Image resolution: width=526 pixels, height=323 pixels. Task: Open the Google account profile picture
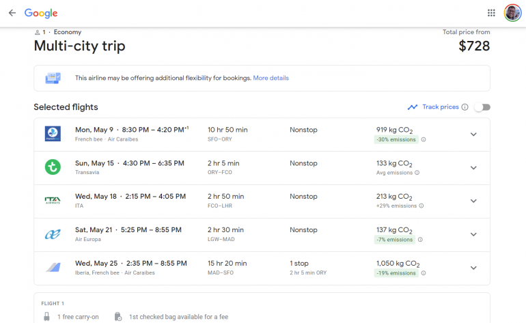click(512, 13)
